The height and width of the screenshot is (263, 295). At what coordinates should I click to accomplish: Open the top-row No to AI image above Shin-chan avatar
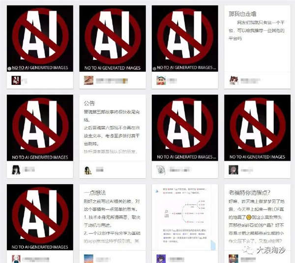coord(185,38)
